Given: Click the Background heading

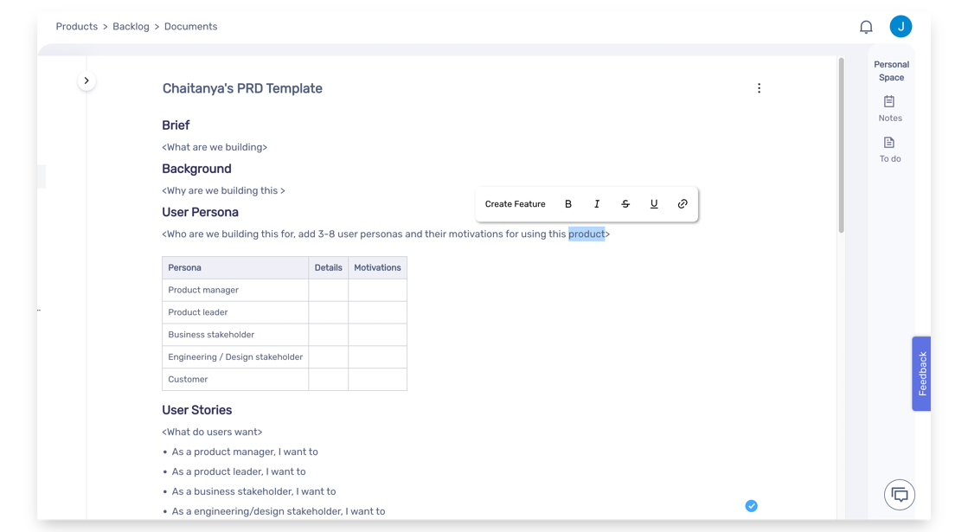Looking at the screenshot, I should coord(196,169).
